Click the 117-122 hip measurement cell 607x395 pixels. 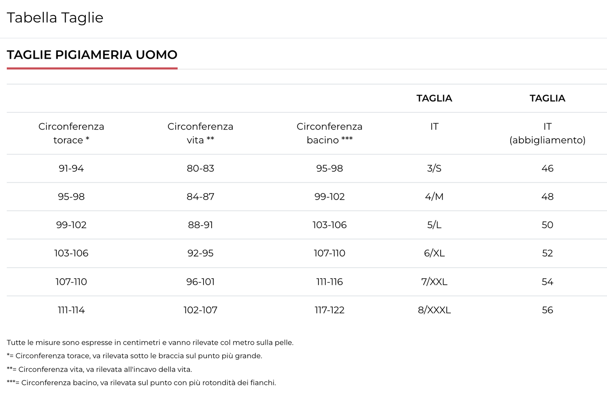329,310
